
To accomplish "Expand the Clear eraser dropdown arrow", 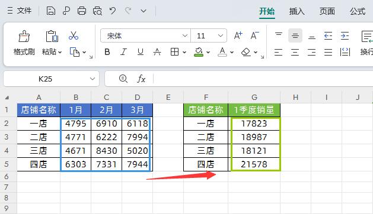I will [x=256, y=52].
